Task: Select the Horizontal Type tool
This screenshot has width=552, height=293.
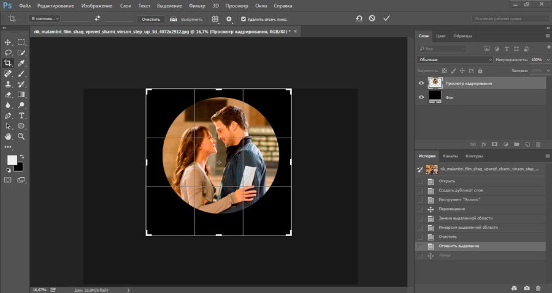Action: pos(21,116)
